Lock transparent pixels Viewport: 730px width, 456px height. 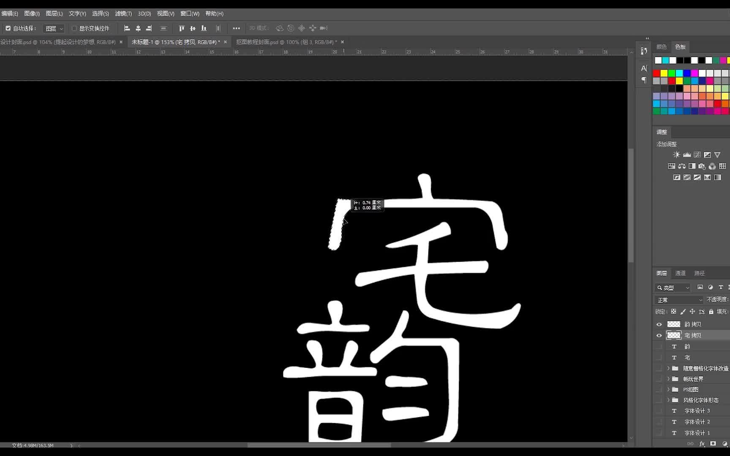point(674,312)
